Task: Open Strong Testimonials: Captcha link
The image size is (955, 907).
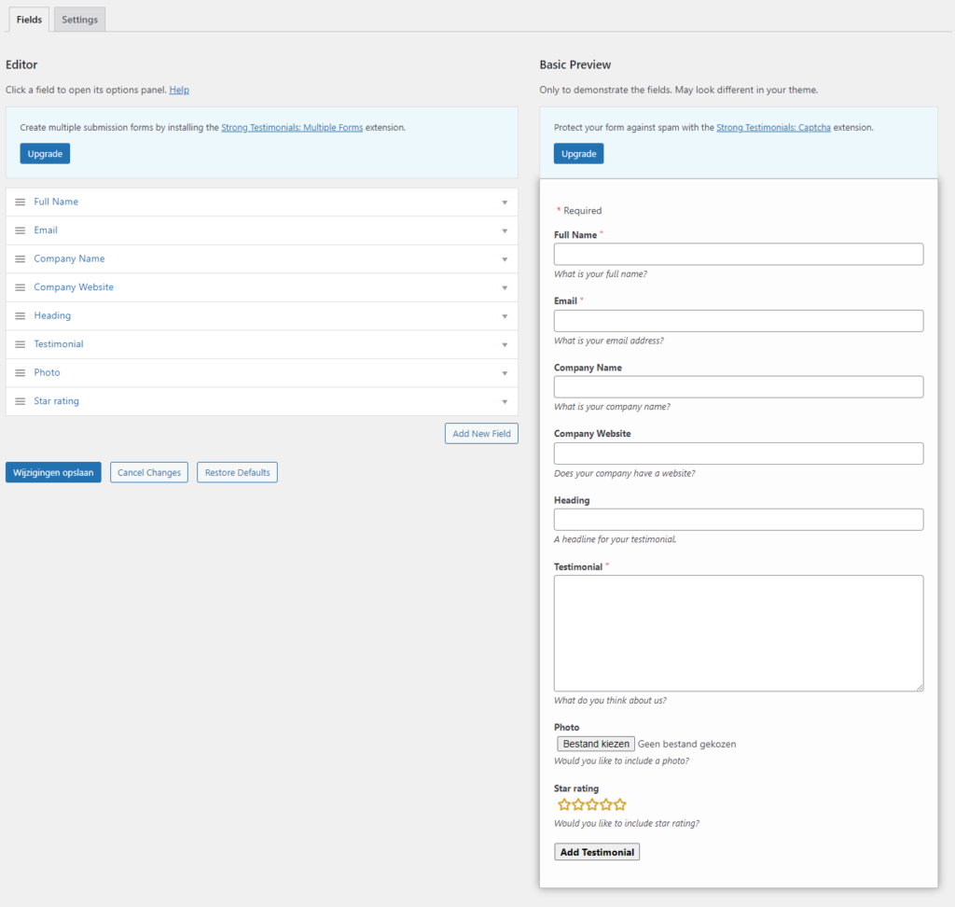Action: pos(773,128)
